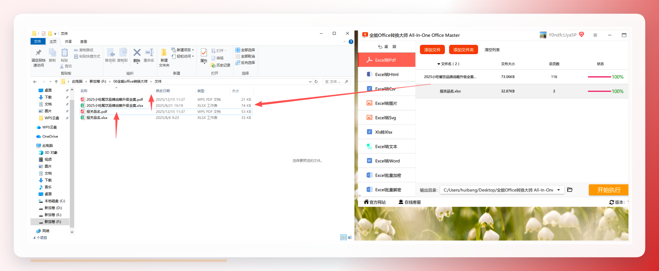
Task: Collapse the Explorer ribbon with the chevron
Action: pos(344,42)
